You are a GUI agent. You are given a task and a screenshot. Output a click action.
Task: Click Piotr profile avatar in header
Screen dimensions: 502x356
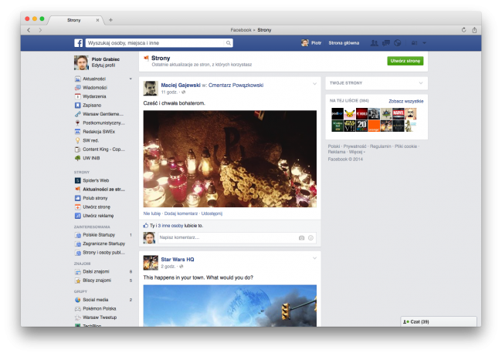pyautogui.click(x=305, y=43)
